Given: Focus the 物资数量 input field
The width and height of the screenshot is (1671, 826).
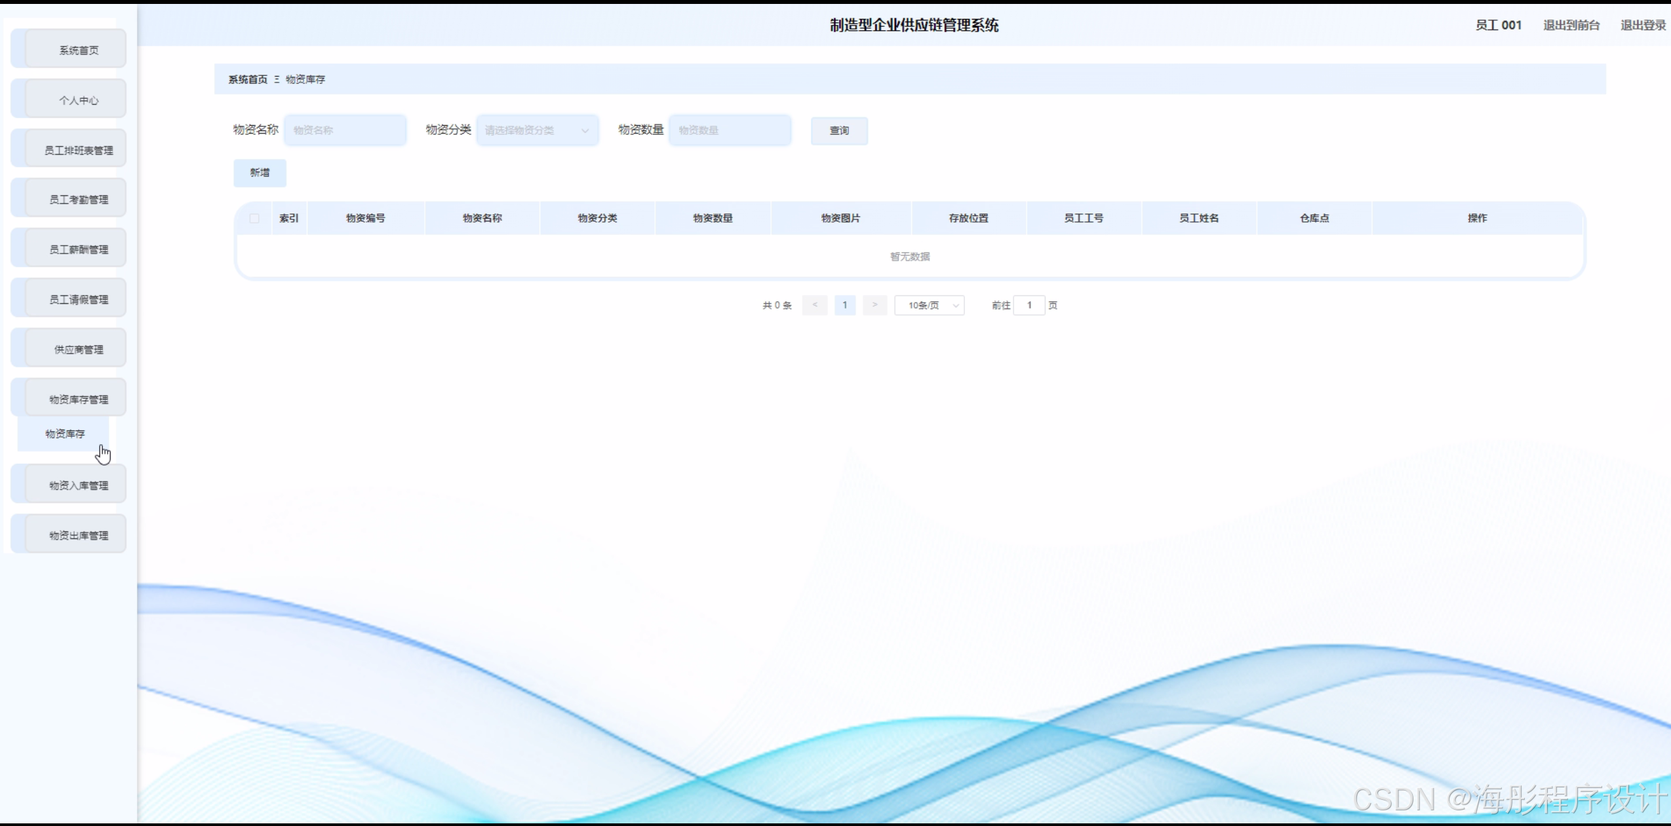Looking at the screenshot, I should pyautogui.click(x=730, y=130).
